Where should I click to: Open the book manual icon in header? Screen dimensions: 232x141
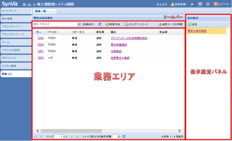coord(208,4)
